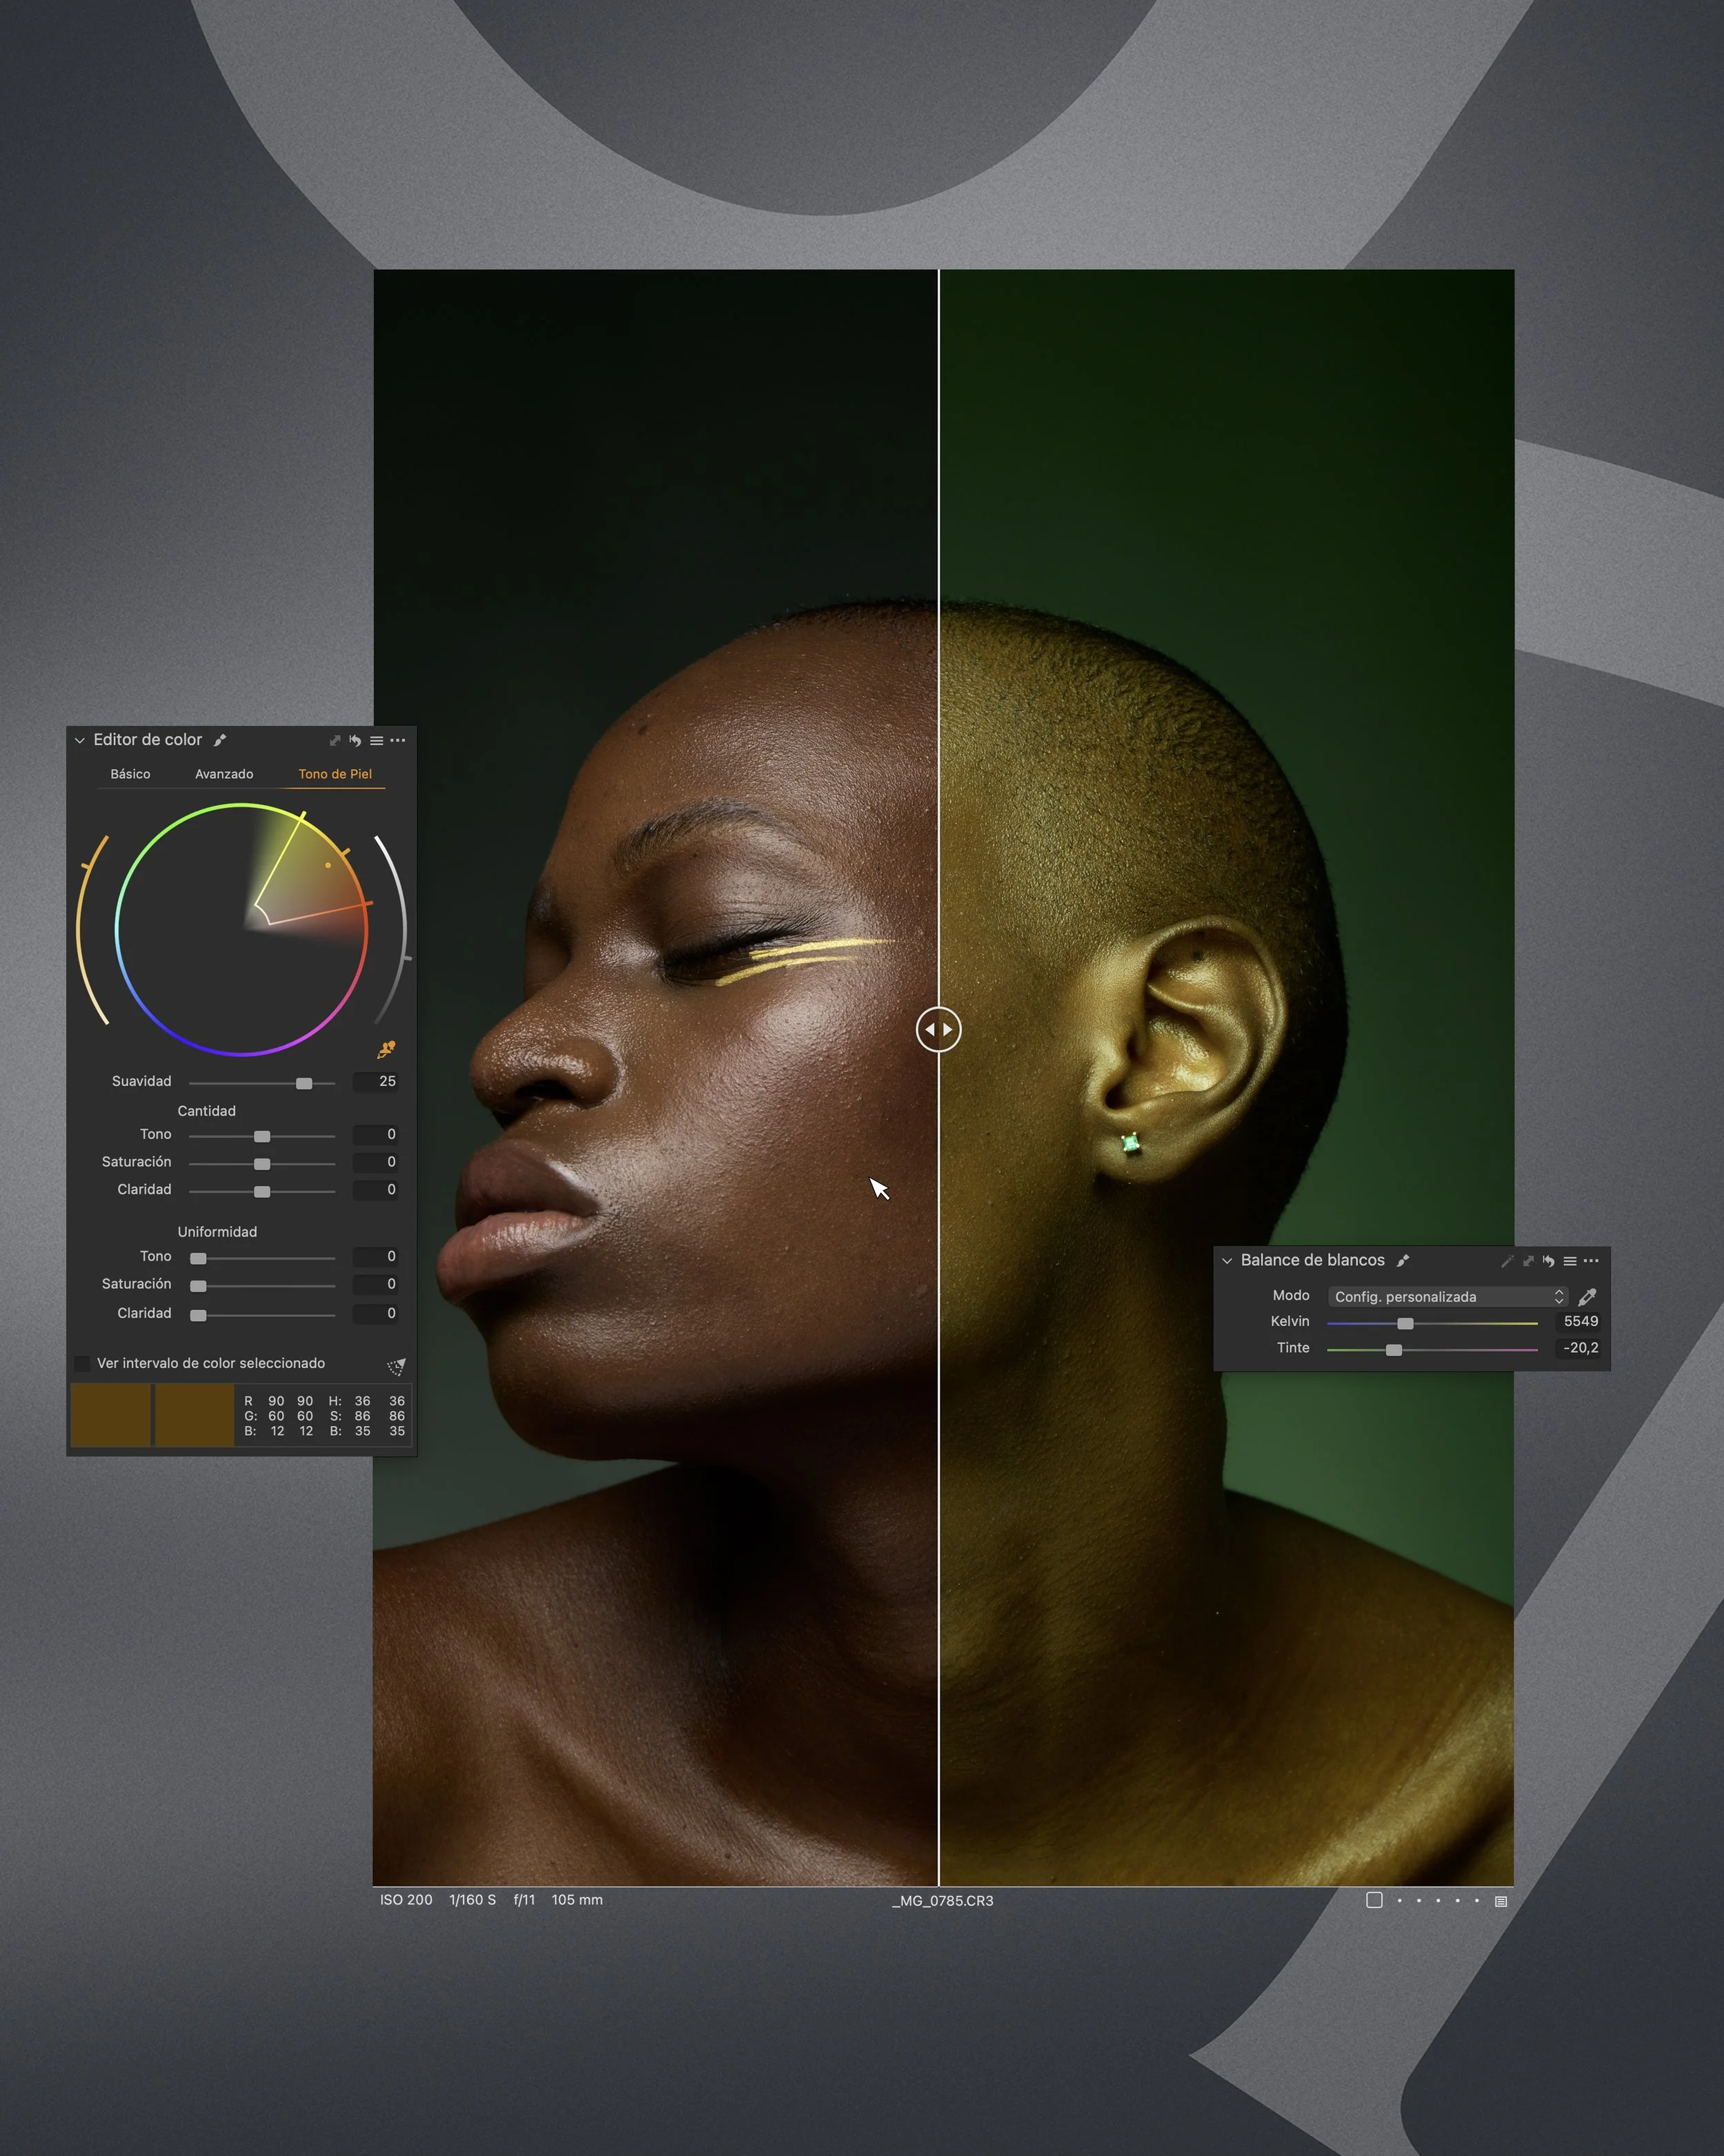Reset the Balance de blancos tool

(1548, 1261)
